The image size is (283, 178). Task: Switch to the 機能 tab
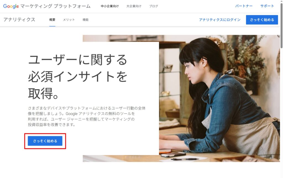coord(86,20)
